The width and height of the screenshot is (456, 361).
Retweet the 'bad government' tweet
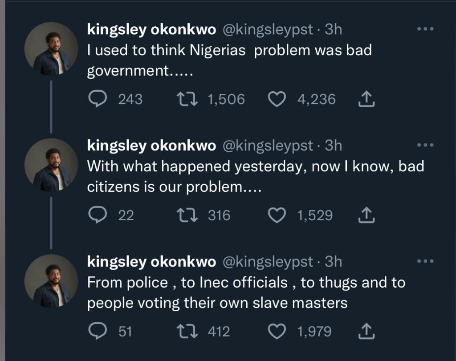point(187,99)
